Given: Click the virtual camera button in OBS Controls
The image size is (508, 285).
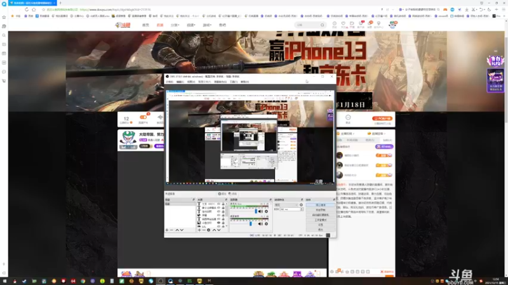Looking at the screenshot, I should point(321,215).
